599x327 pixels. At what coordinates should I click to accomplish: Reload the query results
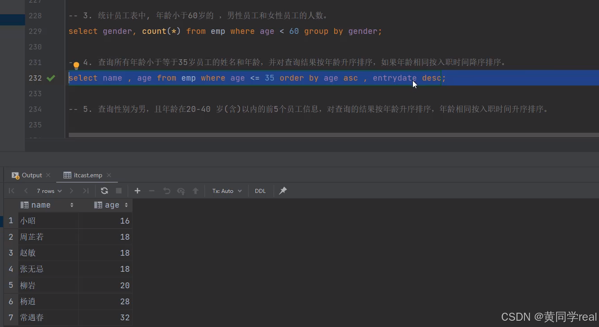tap(104, 191)
